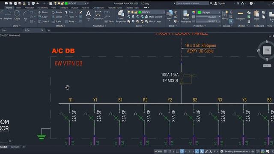Switch to Layout1 tab

point(15,147)
